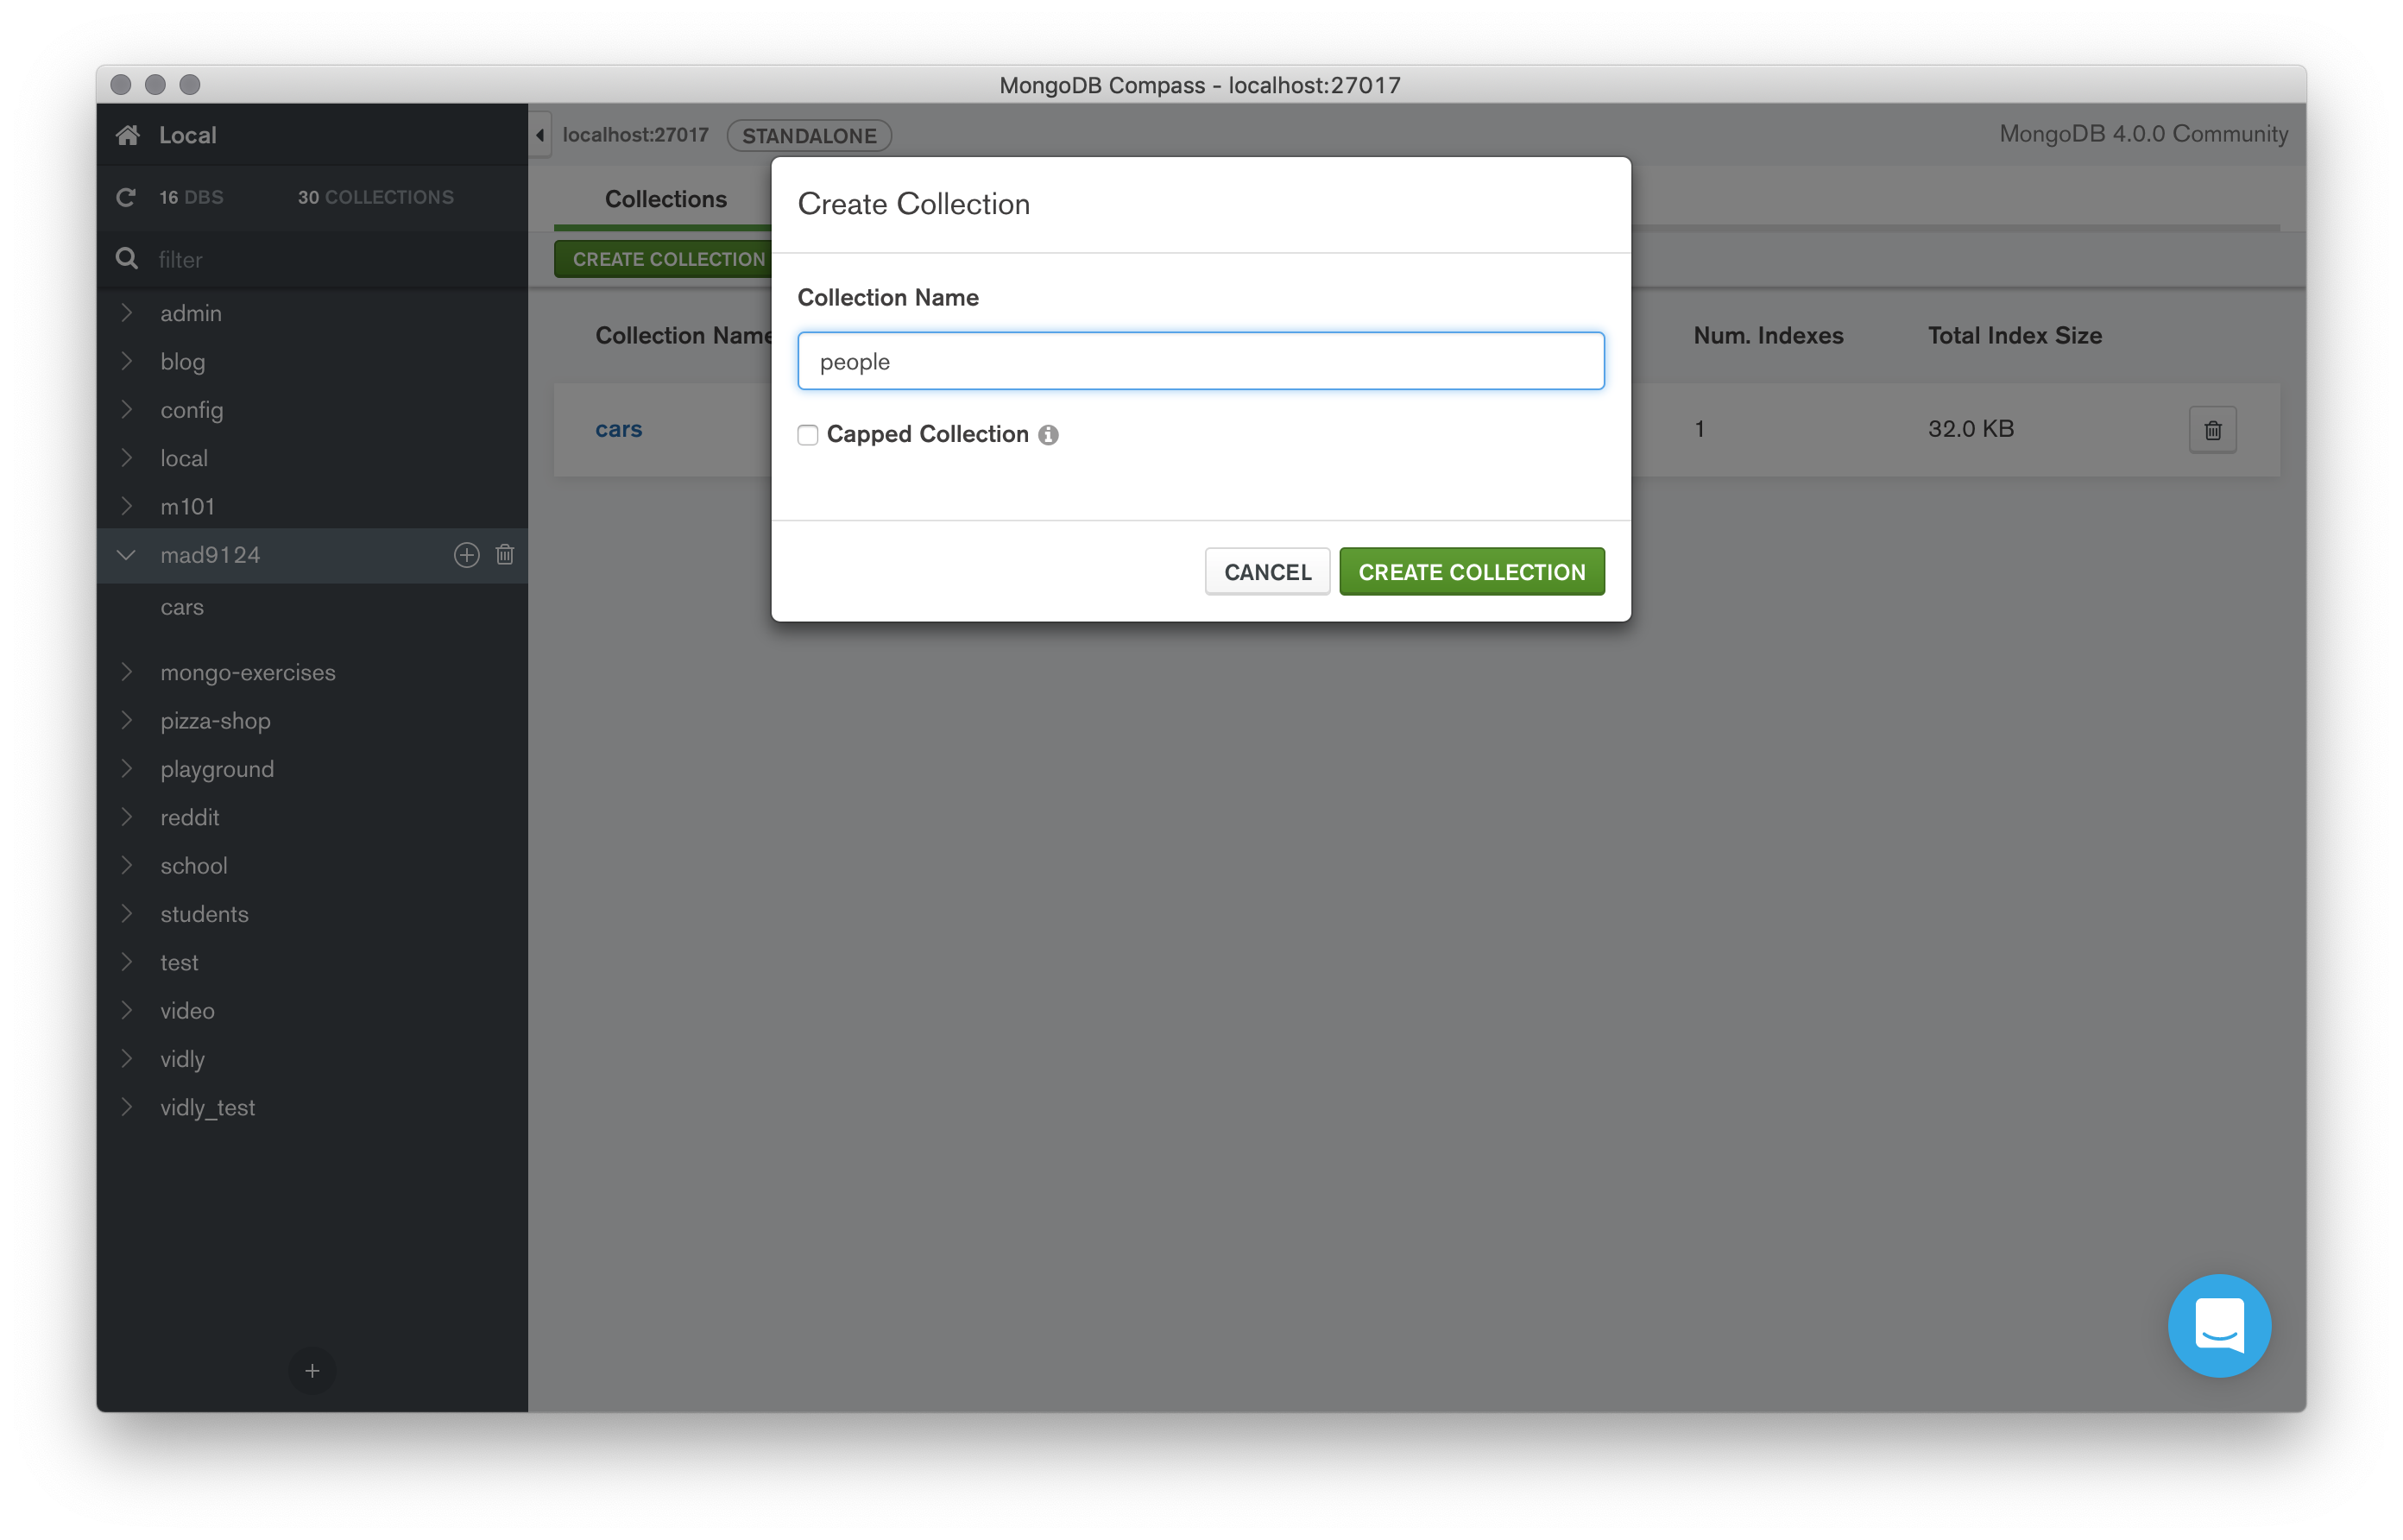Expand the playground database
The image size is (2403, 1540).
[x=126, y=769]
